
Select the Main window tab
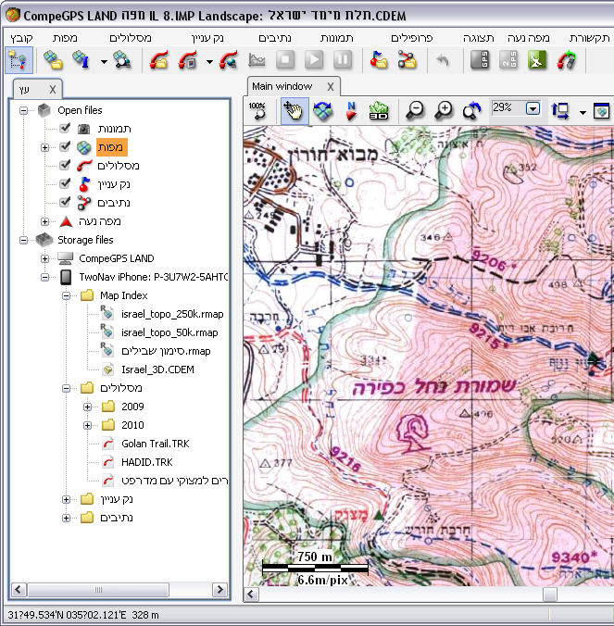pyautogui.click(x=282, y=86)
